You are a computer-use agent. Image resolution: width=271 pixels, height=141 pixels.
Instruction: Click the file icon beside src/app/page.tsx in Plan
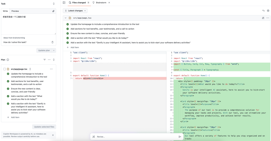(x=8, y=69)
